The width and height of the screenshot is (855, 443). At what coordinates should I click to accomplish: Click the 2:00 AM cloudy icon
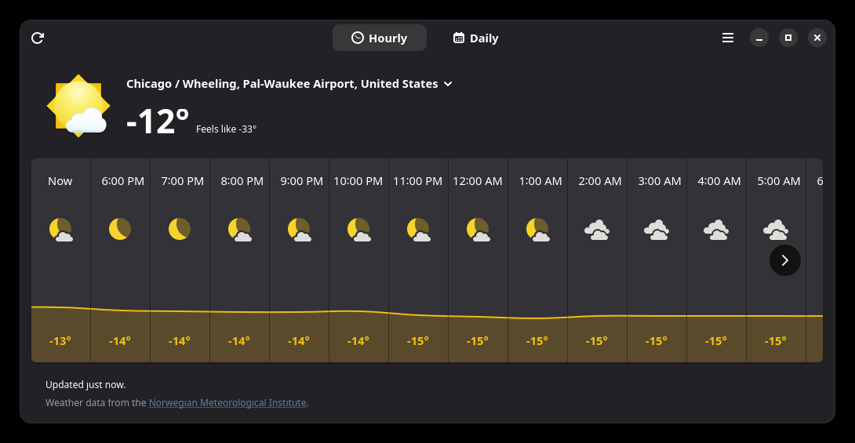point(597,230)
